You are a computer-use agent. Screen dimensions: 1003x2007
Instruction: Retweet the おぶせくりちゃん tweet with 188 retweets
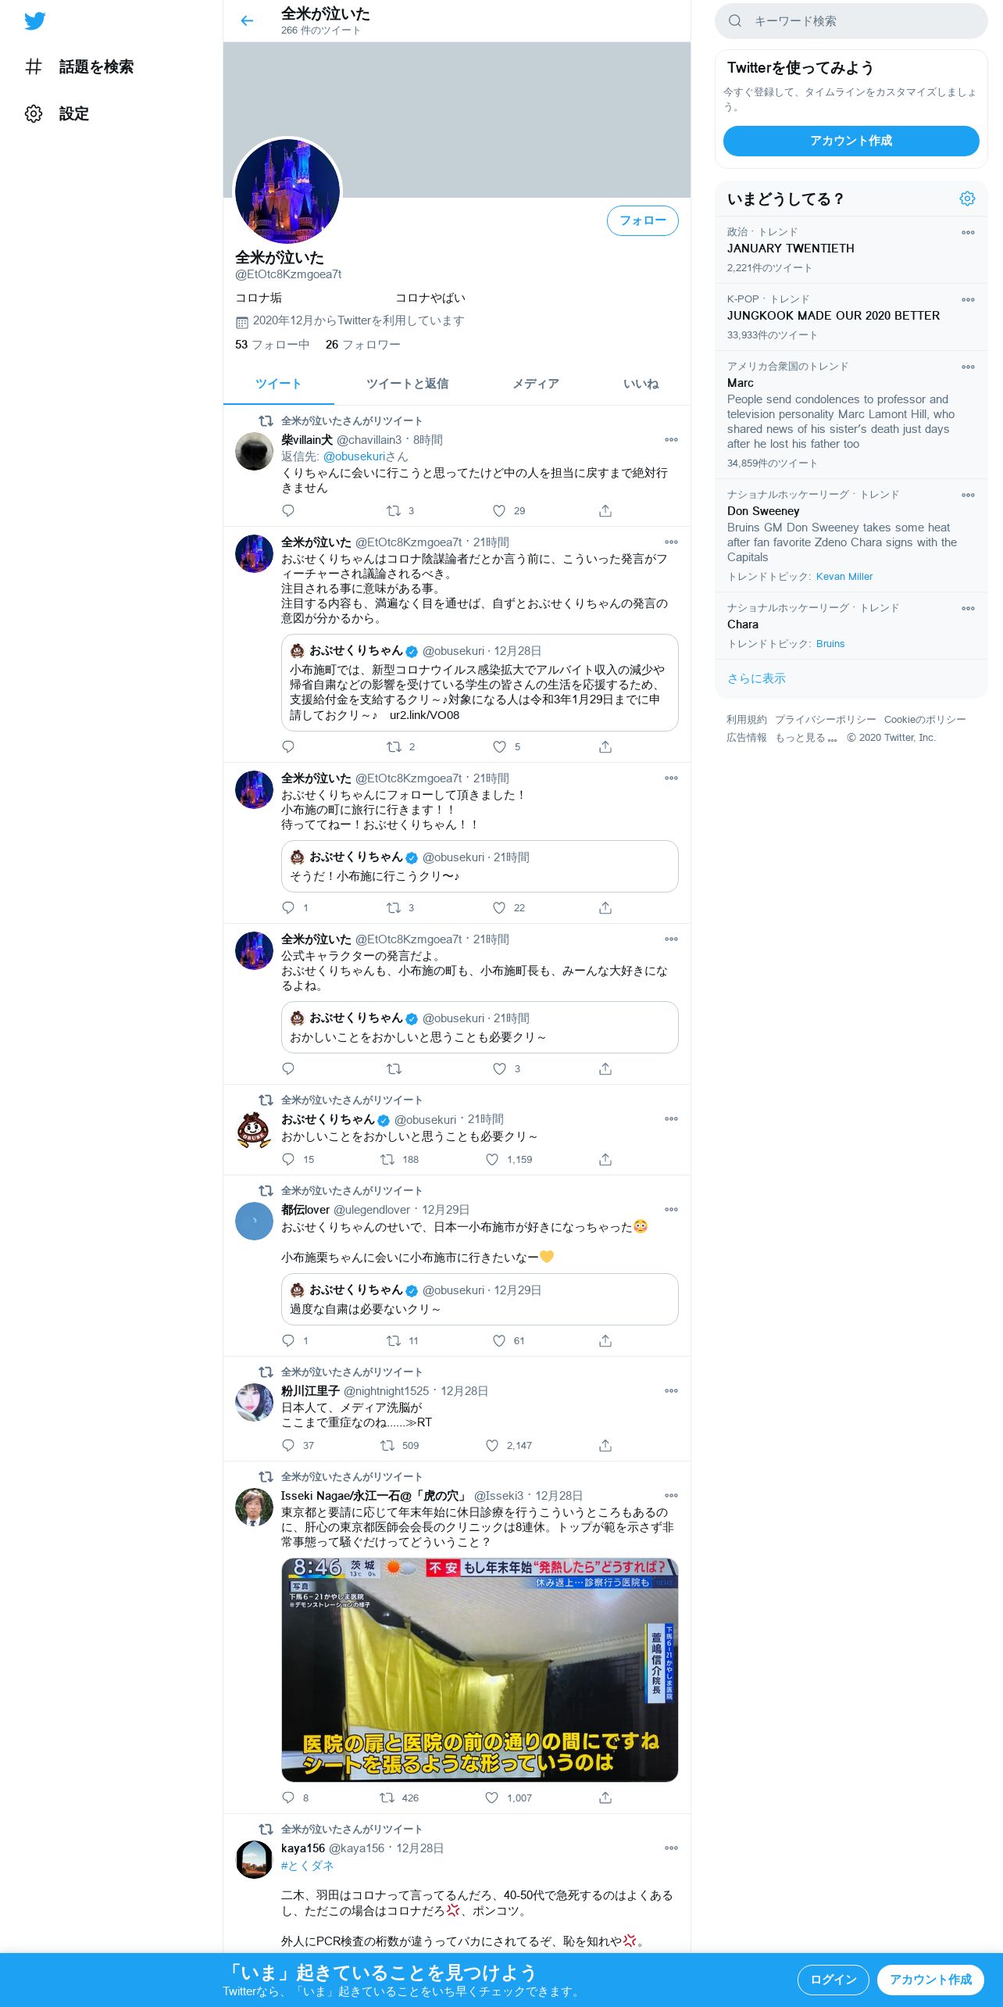tap(387, 1160)
